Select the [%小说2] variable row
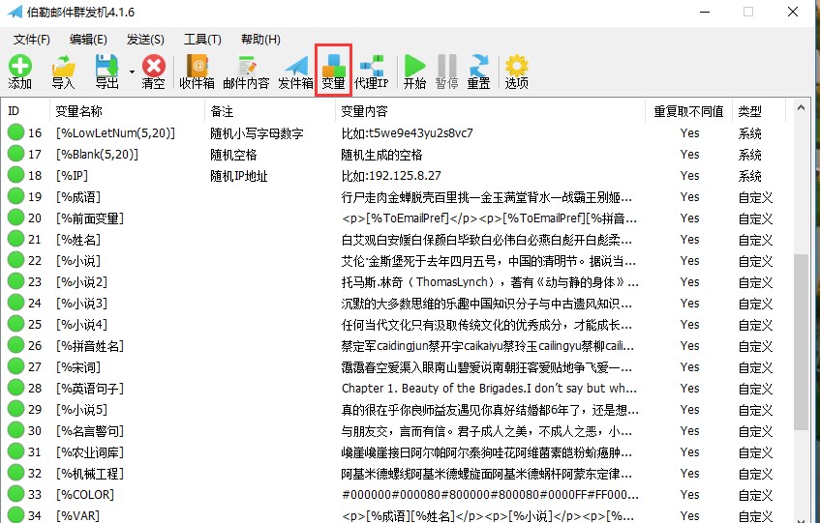The height and width of the screenshot is (523, 820). click(x=393, y=282)
